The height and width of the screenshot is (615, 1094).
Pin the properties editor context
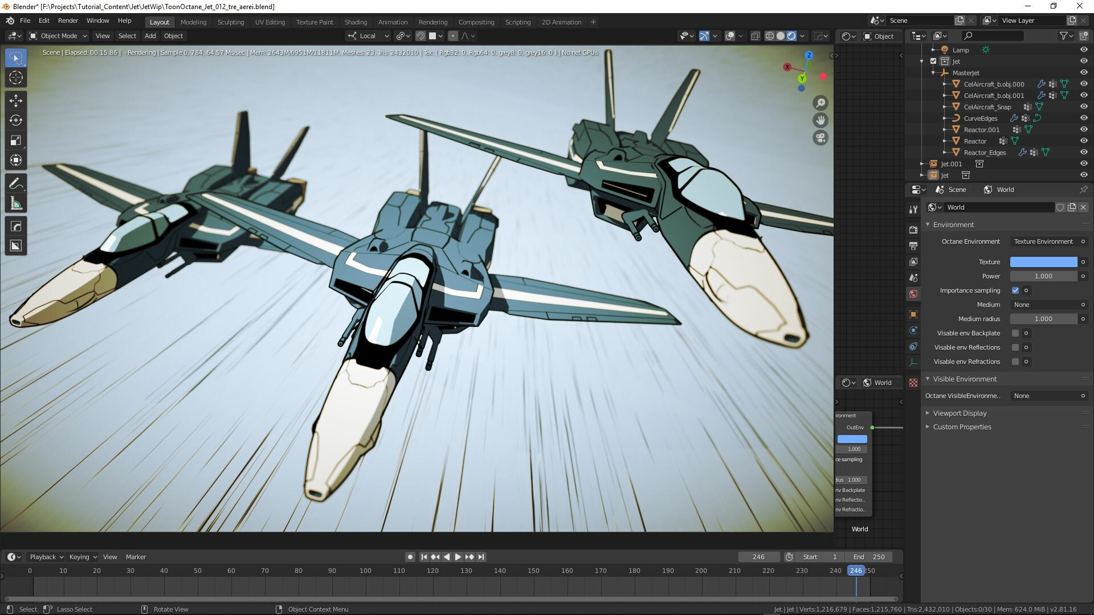(1083, 190)
